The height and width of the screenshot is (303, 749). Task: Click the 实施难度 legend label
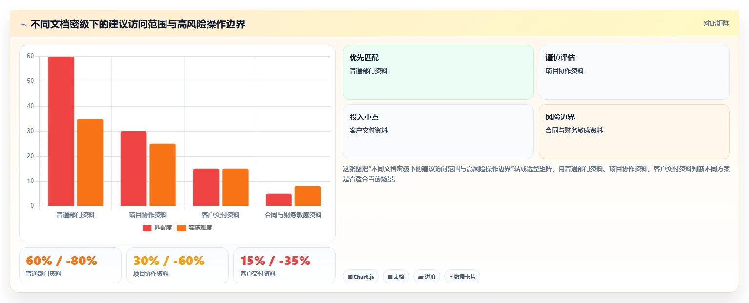point(200,228)
